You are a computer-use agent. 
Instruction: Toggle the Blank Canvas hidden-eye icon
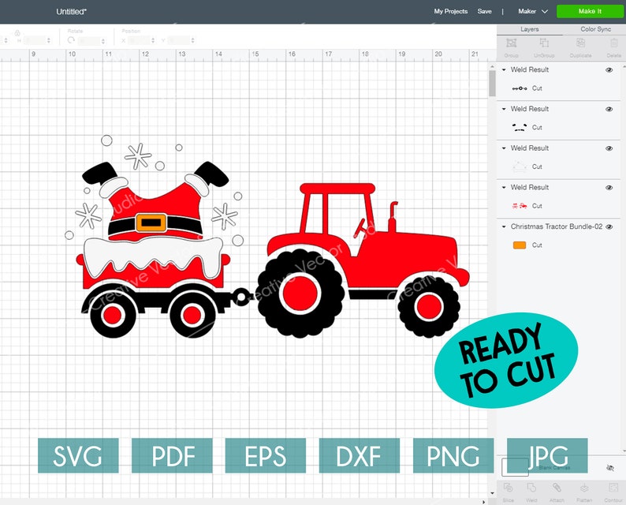pyautogui.click(x=609, y=467)
